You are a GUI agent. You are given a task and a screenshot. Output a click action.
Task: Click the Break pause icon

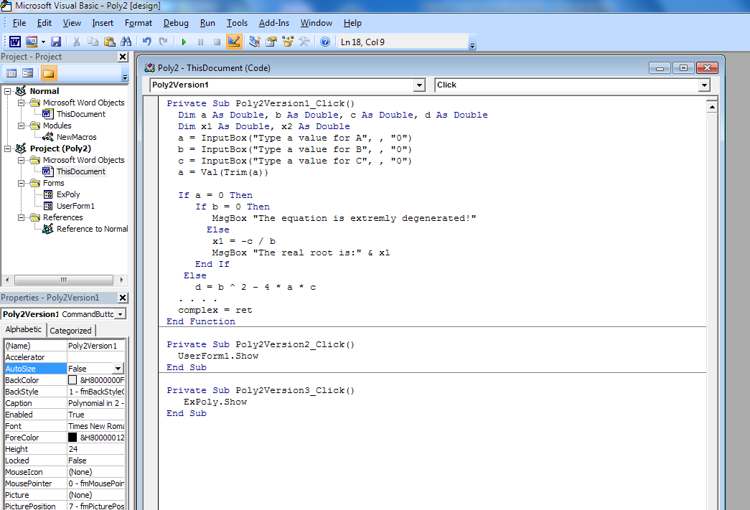click(x=200, y=42)
